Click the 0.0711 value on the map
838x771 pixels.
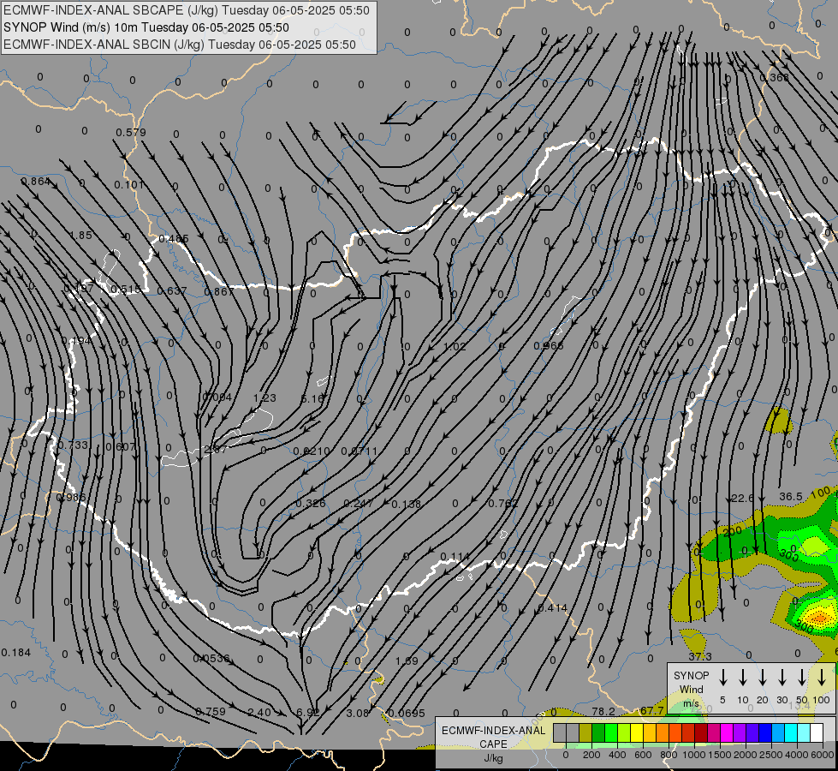pyautogui.click(x=360, y=451)
